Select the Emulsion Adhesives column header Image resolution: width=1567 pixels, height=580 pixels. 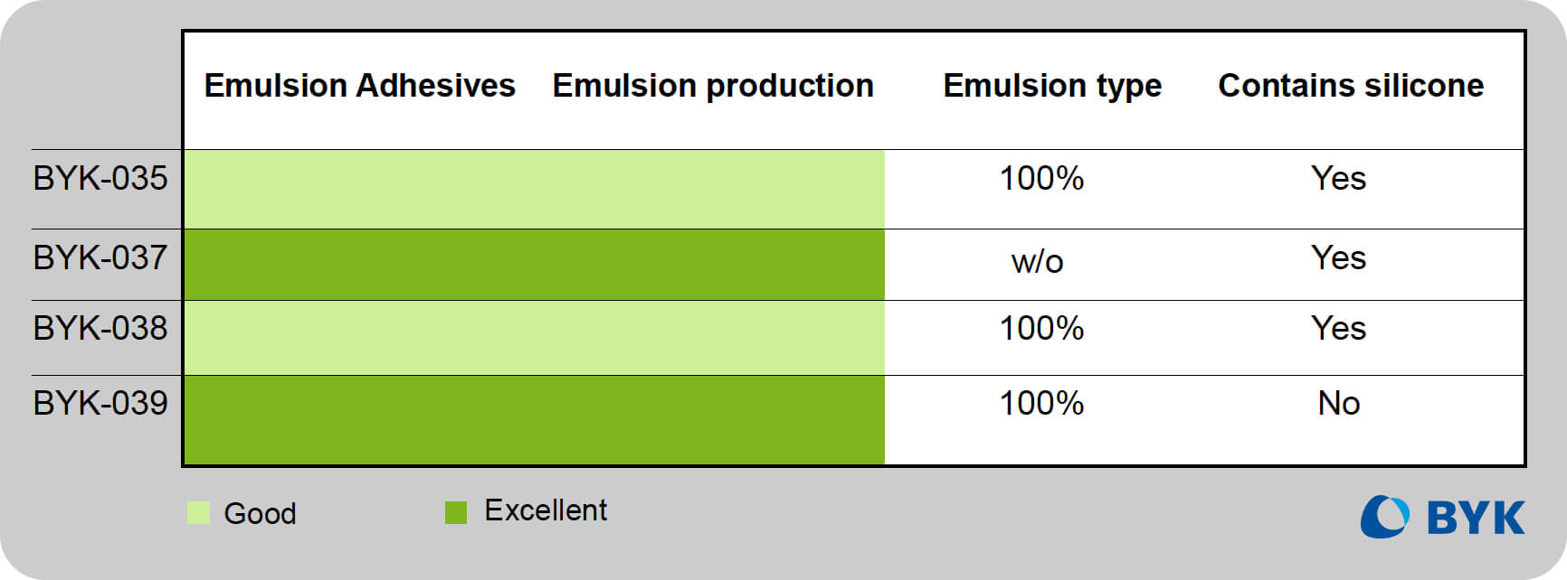tap(359, 86)
